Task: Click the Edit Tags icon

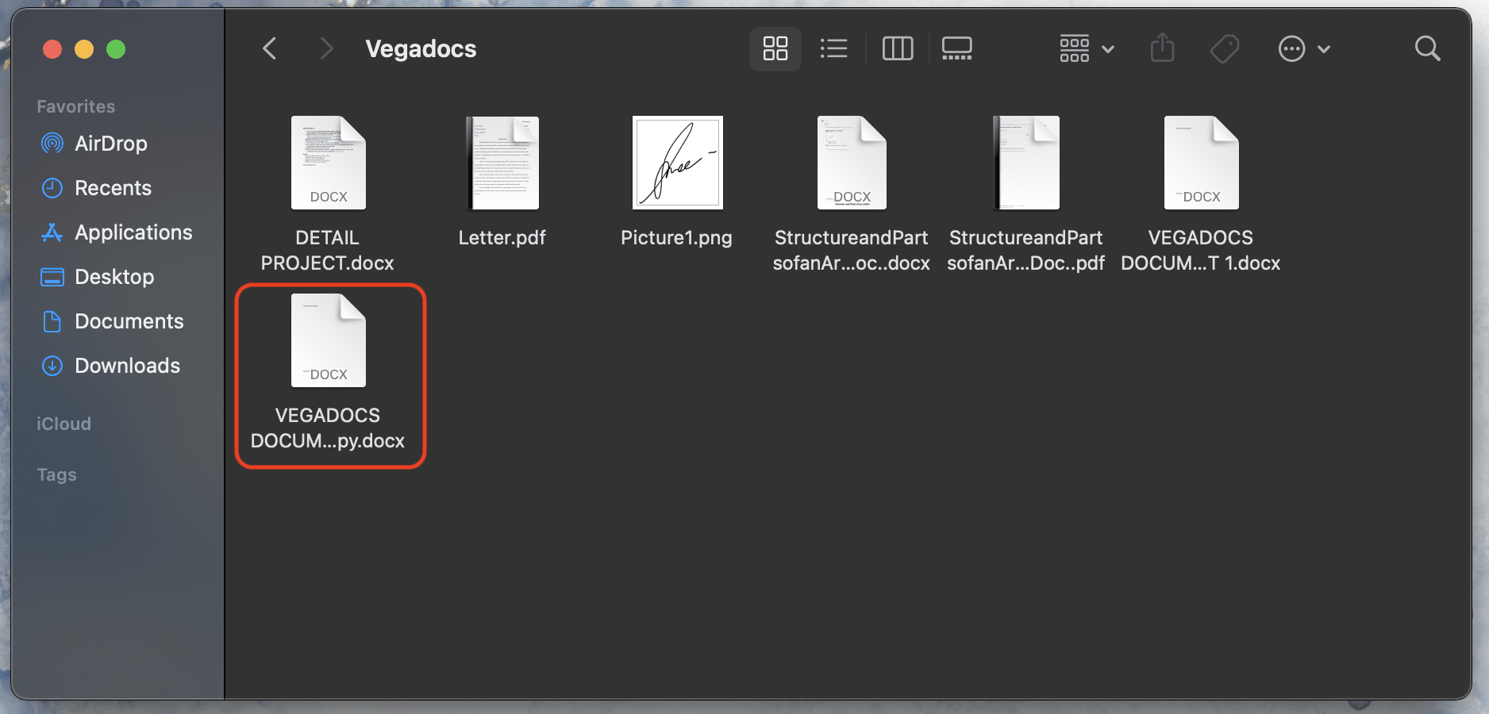Action: [1225, 49]
